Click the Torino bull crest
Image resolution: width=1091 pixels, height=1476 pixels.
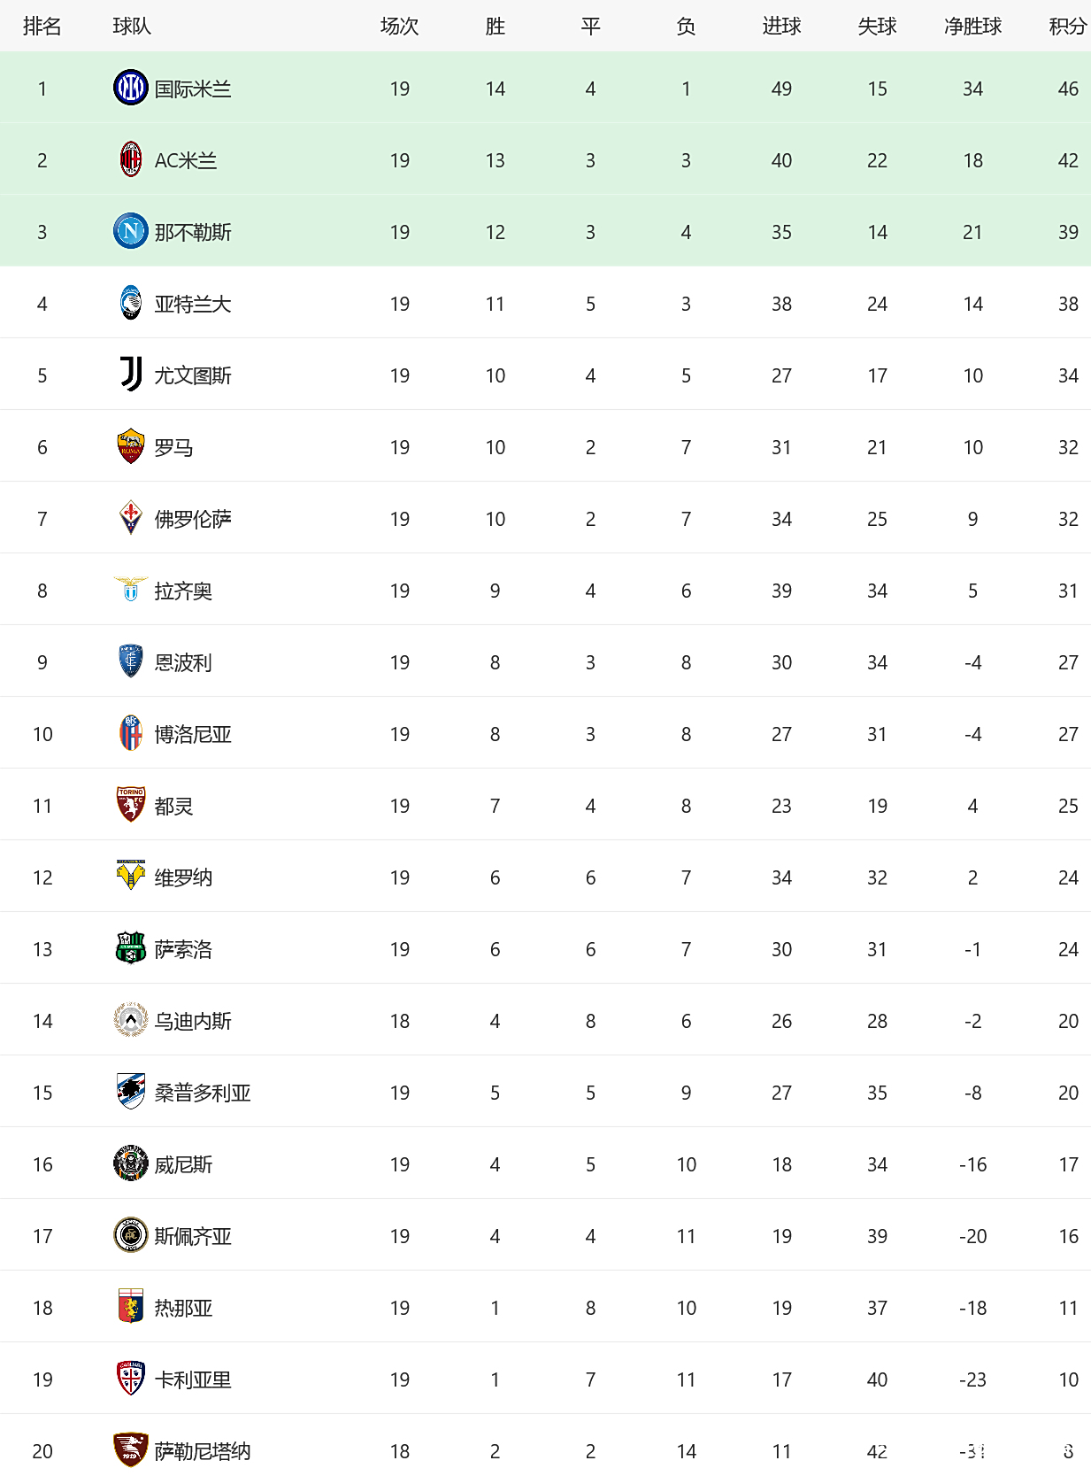pos(131,805)
